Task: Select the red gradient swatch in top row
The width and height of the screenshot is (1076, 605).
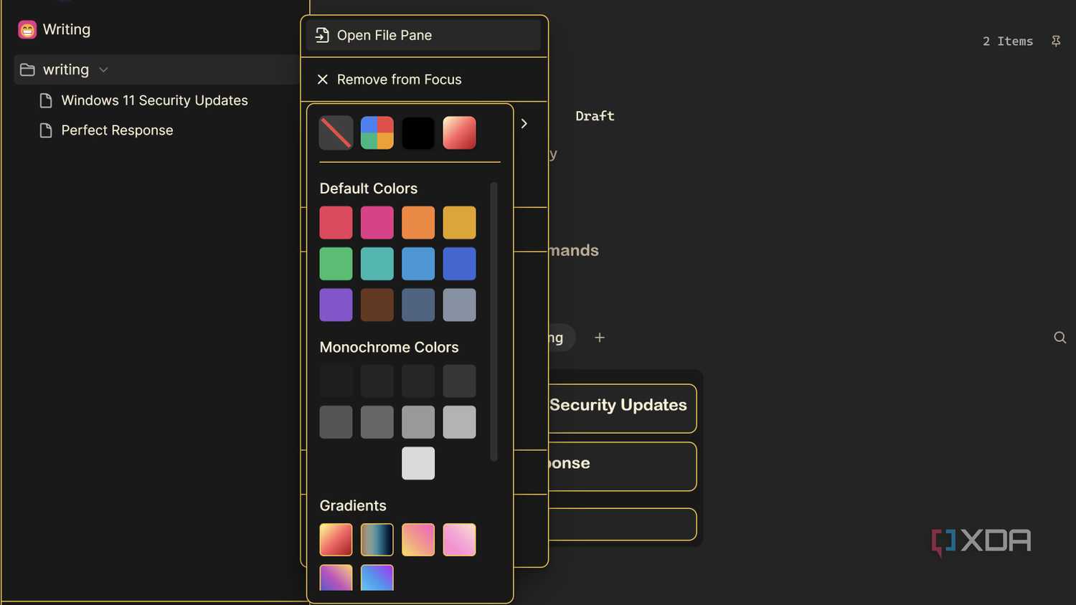Action: click(459, 133)
